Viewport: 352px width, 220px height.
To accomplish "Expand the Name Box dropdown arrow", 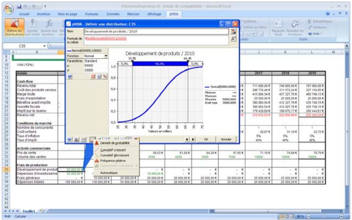I will pyautogui.click(x=44, y=46).
